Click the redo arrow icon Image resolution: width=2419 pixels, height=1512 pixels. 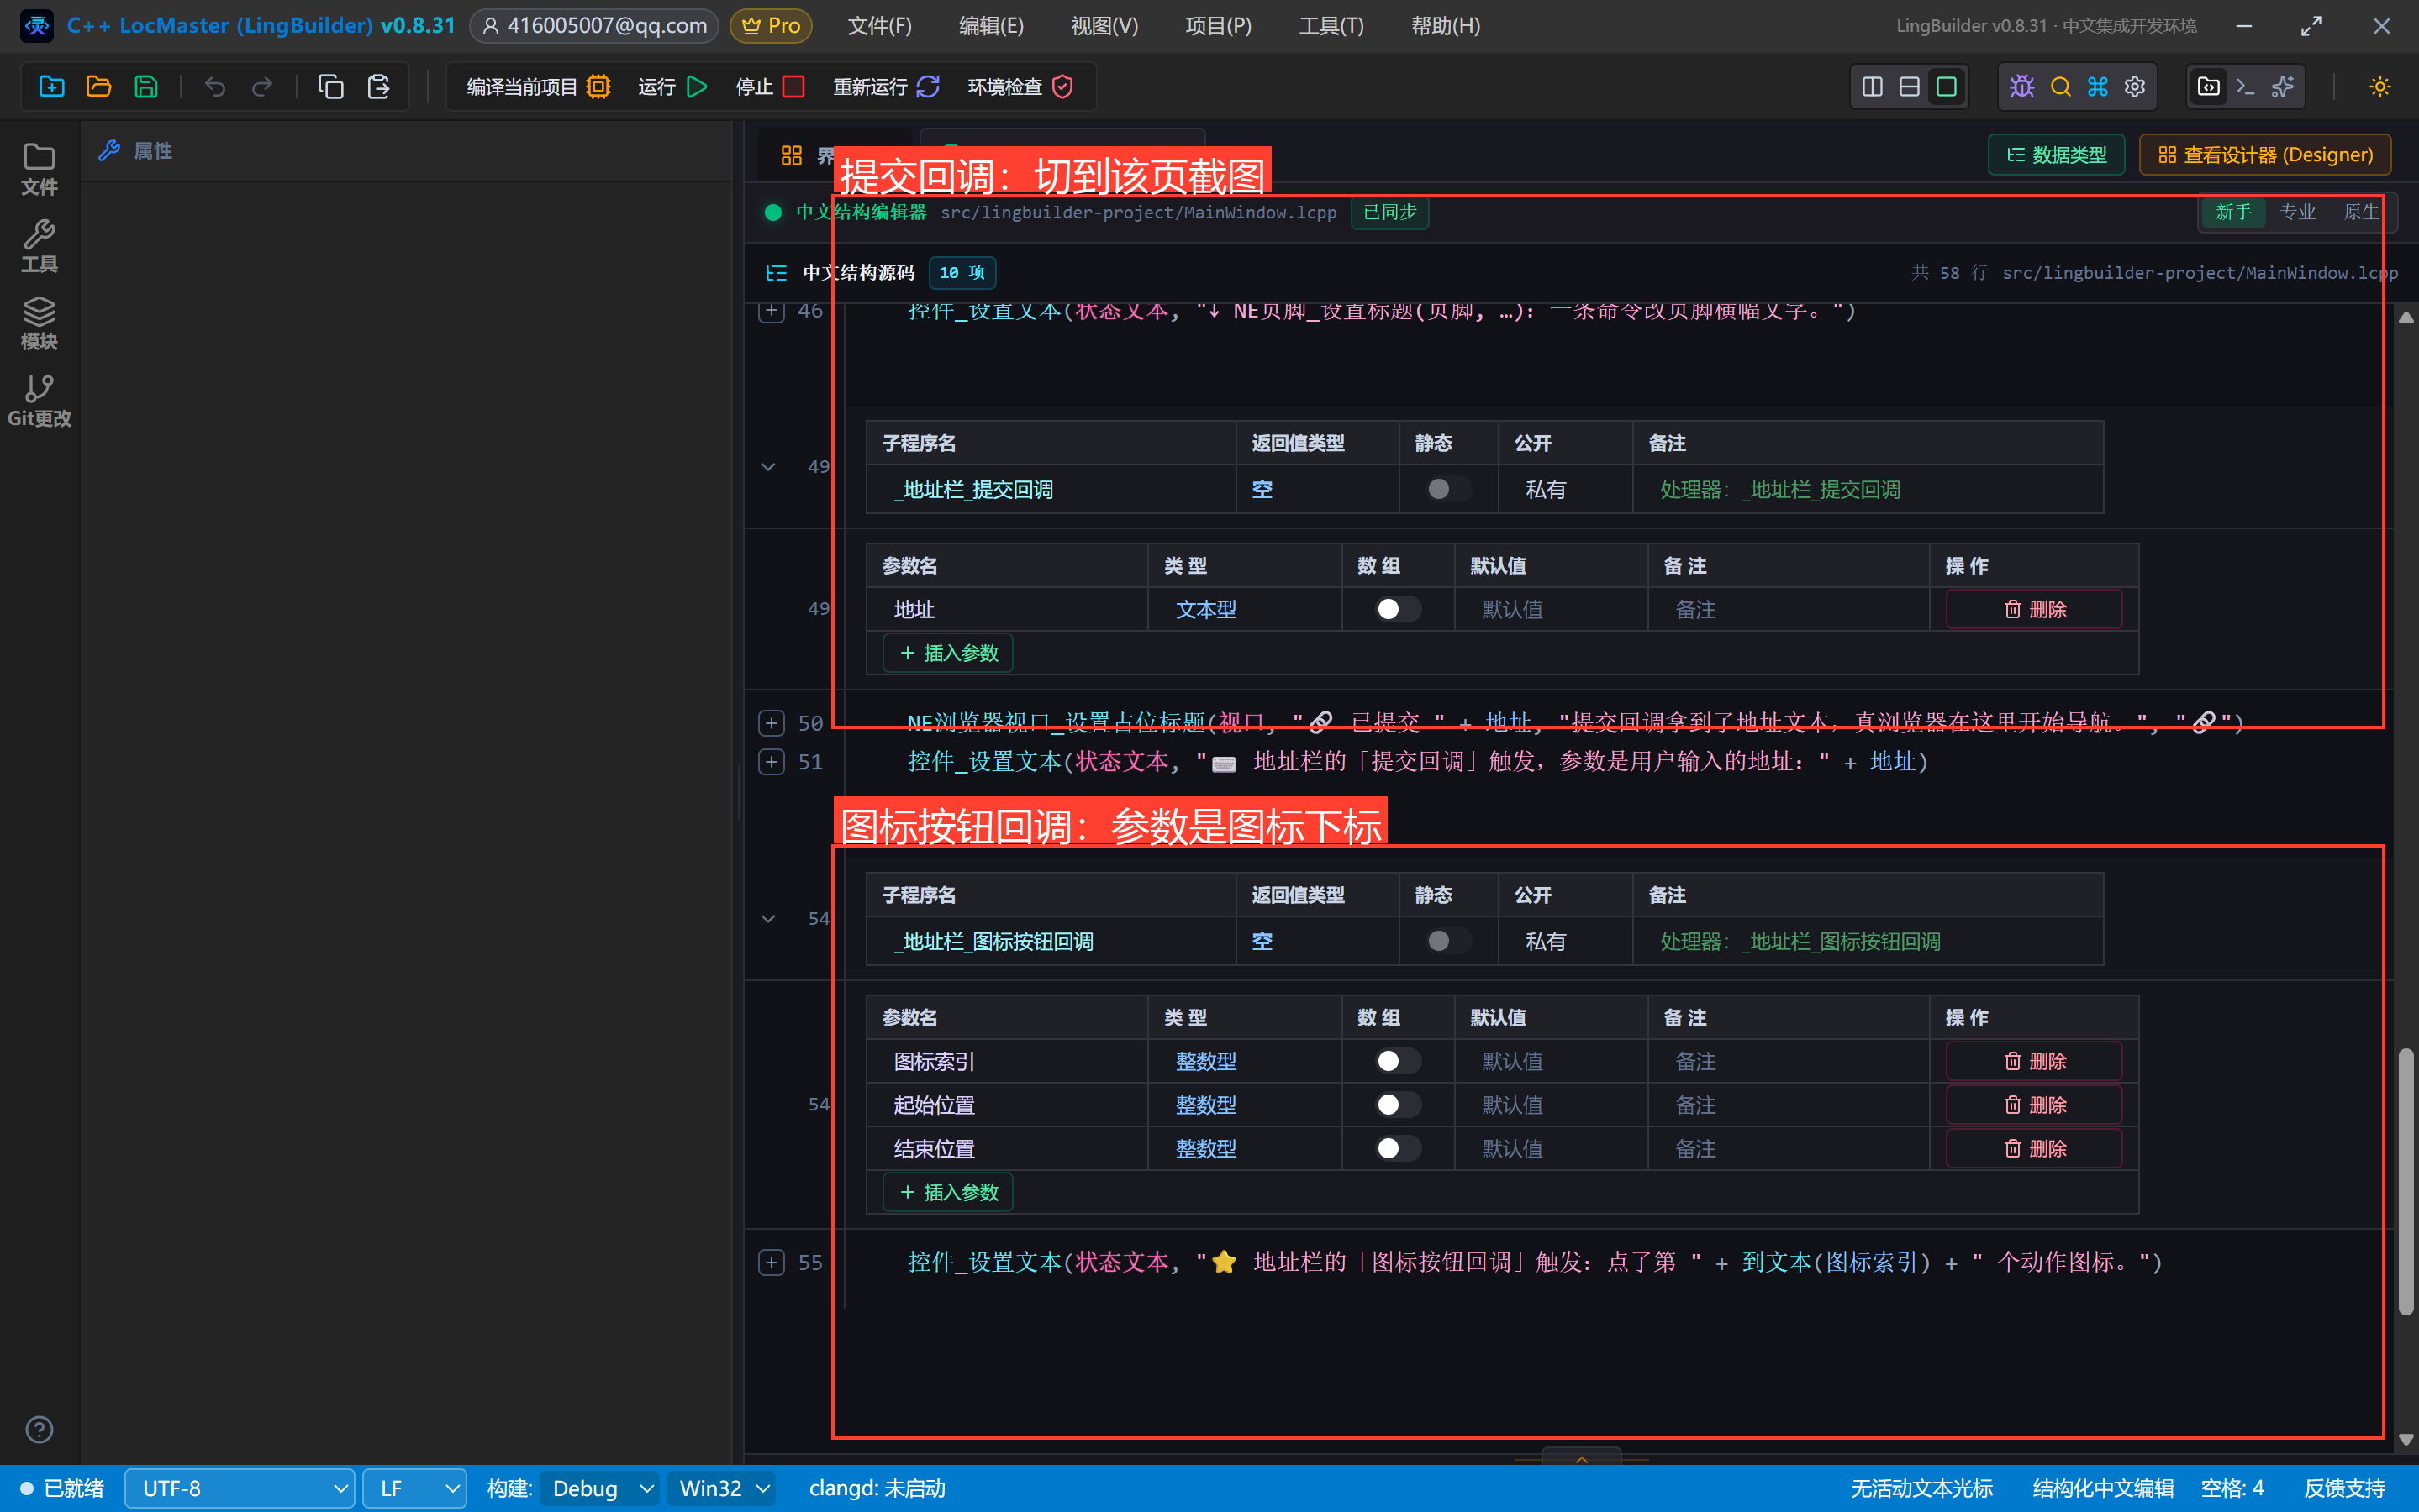262,87
